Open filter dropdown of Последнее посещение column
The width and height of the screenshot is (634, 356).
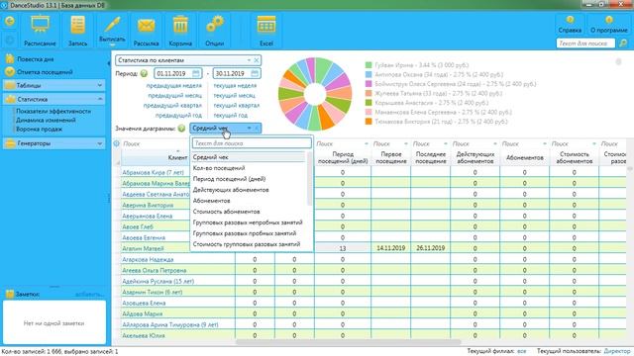(x=446, y=143)
